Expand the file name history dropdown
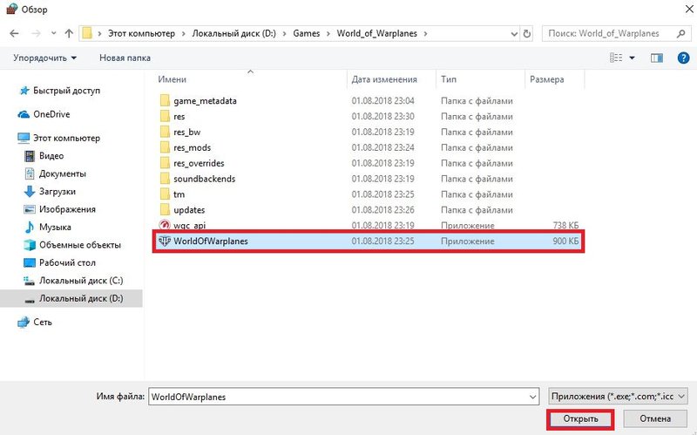697x435 pixels. (532, 397)
